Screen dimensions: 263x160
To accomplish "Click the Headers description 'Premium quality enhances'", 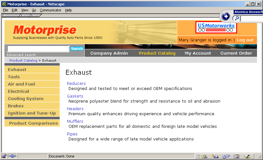I will [x=141, y=114].
